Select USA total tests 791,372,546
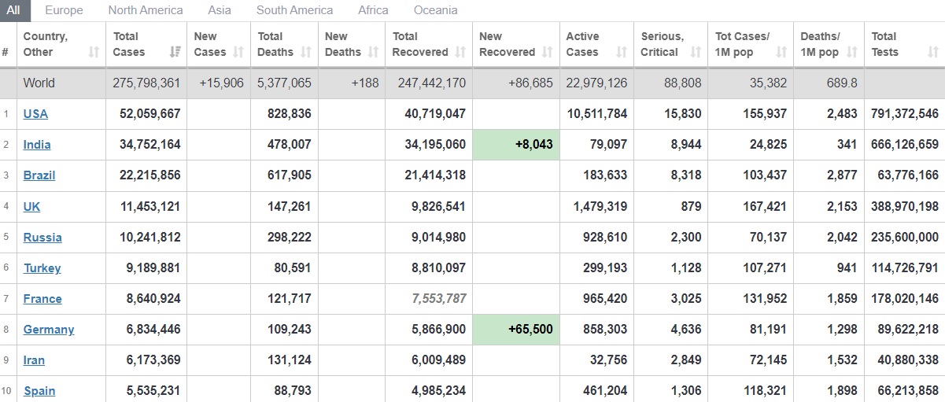Viewport: 945px width, 402px height. [905, 114]
